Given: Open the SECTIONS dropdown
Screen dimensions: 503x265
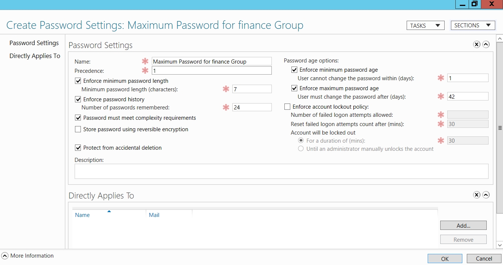Looking at the screenshot, I should (x=473, y=26).
